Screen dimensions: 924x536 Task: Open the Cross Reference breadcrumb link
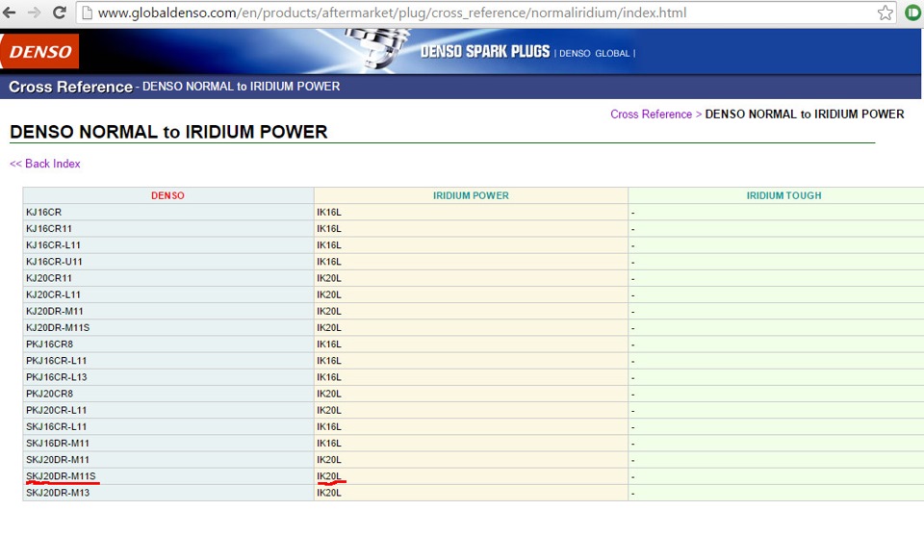point(651,115)
